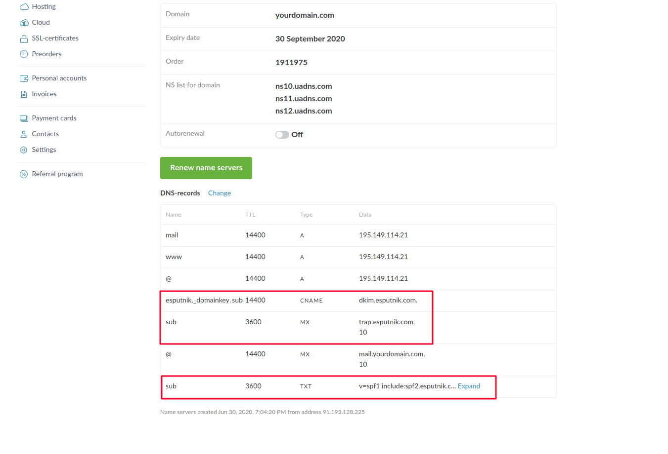Image resolution: width=668 pixels, height=454 pixels.
Task: Toggle the Autorenewal switch
Action: pos(282,135)
